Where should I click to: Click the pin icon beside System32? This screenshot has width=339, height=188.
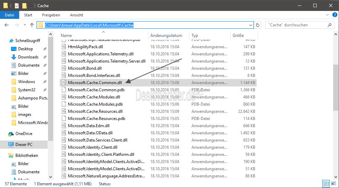point(45,90)
